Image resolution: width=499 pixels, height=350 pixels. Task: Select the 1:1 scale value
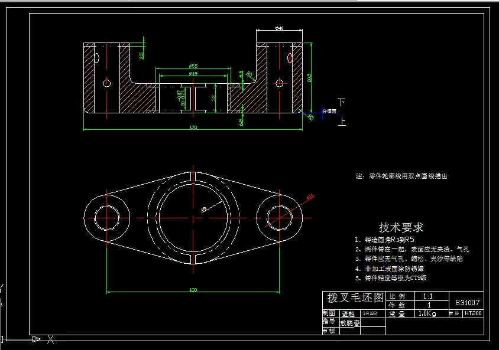click(x=427, y=296)
